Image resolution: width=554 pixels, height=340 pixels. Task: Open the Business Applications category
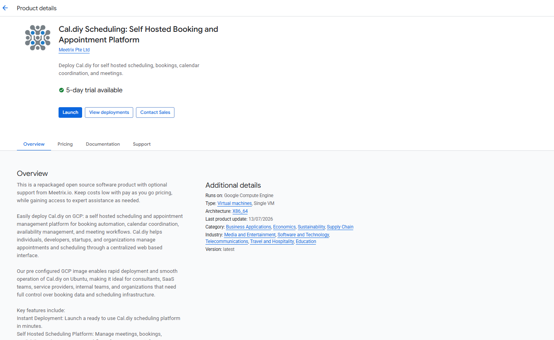click(248, 227)
